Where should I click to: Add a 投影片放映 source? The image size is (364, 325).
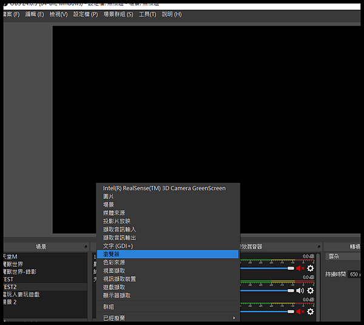(x=168, y=221)
